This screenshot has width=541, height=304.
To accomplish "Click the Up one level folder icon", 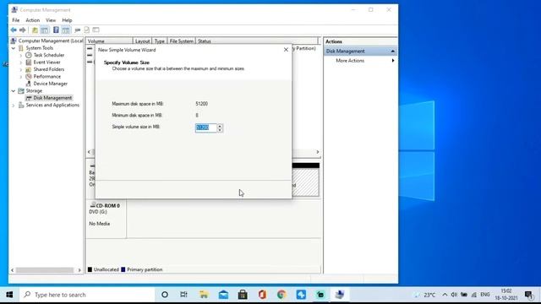I will (x=35, y=30).
